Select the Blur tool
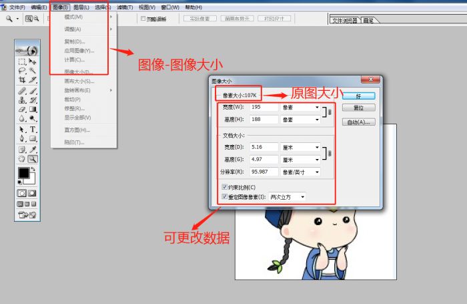The height and width of the screenshot is (304, 467). [22, 118]
